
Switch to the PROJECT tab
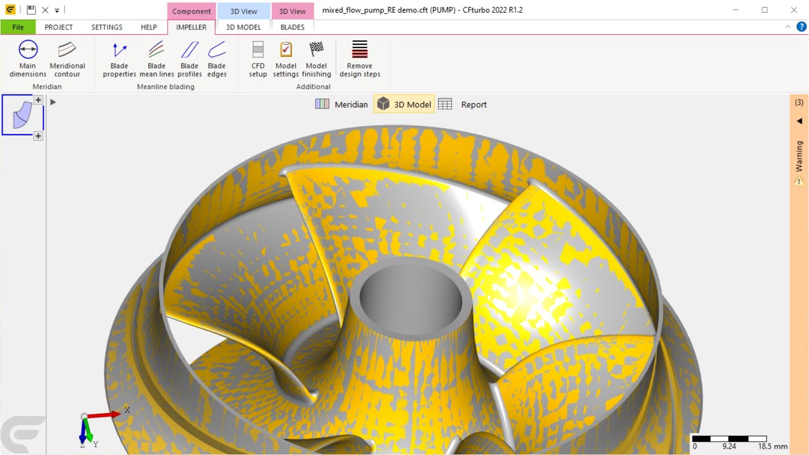(x=59, y=27)
